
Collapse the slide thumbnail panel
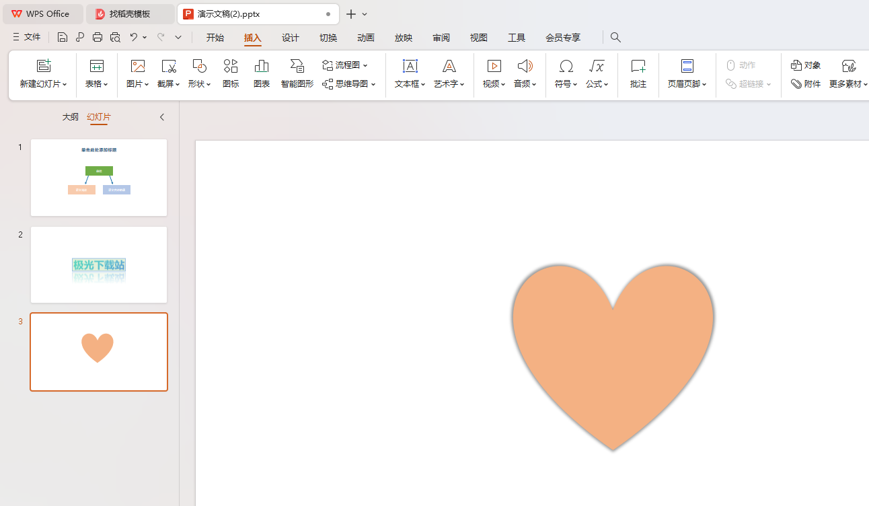coord(162,117)
